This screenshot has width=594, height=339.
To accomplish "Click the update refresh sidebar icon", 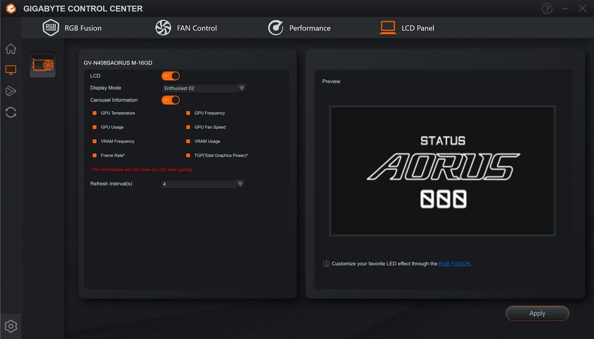I will tap(11, 112).
